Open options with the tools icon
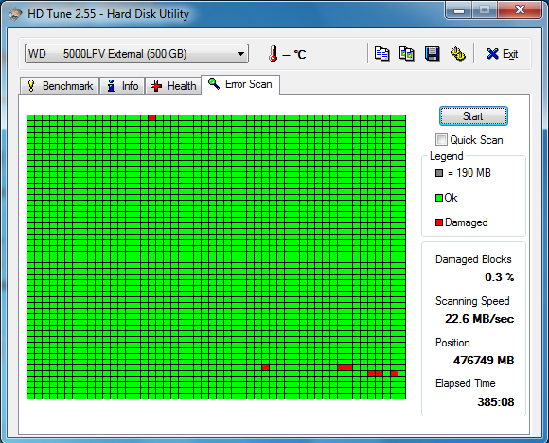Screen dimensions: 549x443 (457, 54)
